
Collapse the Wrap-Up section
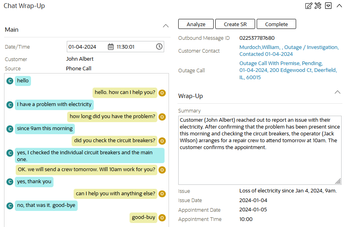338,92
